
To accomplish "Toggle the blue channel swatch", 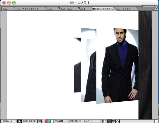I will [51, 121].
